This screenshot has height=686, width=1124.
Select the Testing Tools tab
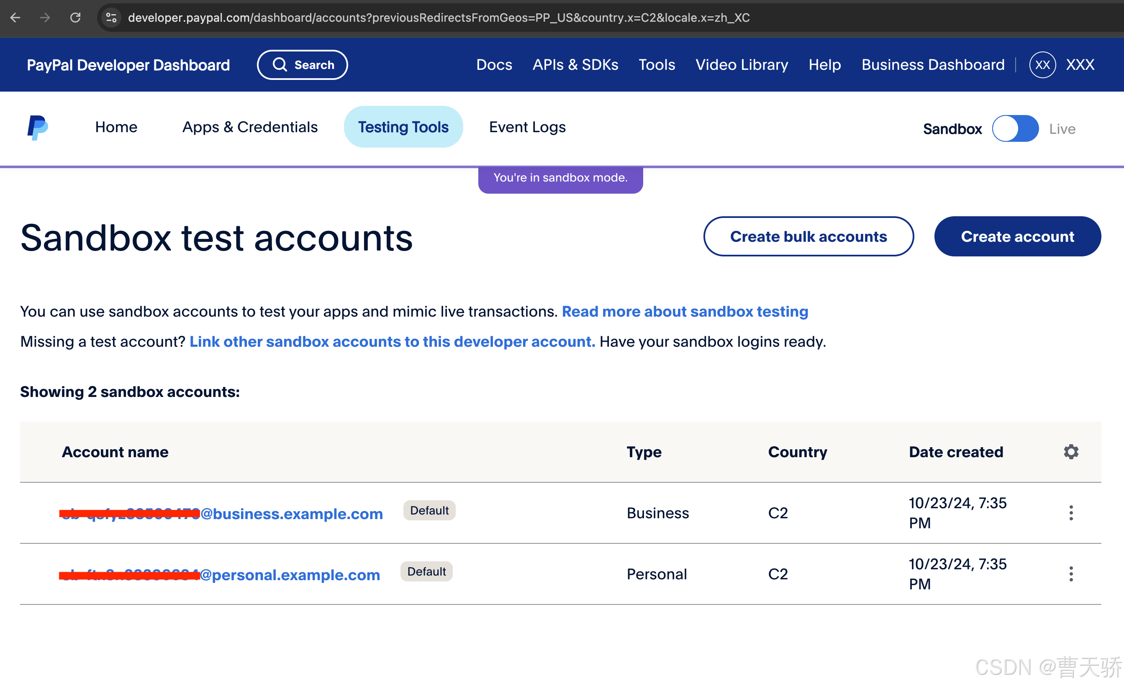click(x=403, y=127)
